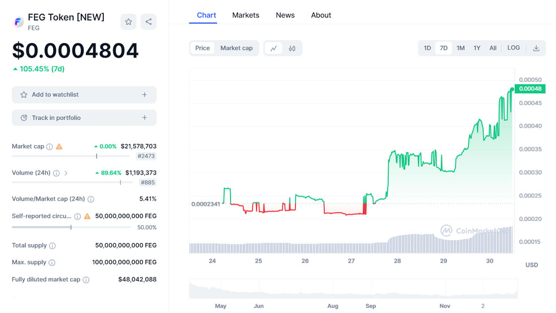Click plus on Add to watchlist

(x=145, y=95)
